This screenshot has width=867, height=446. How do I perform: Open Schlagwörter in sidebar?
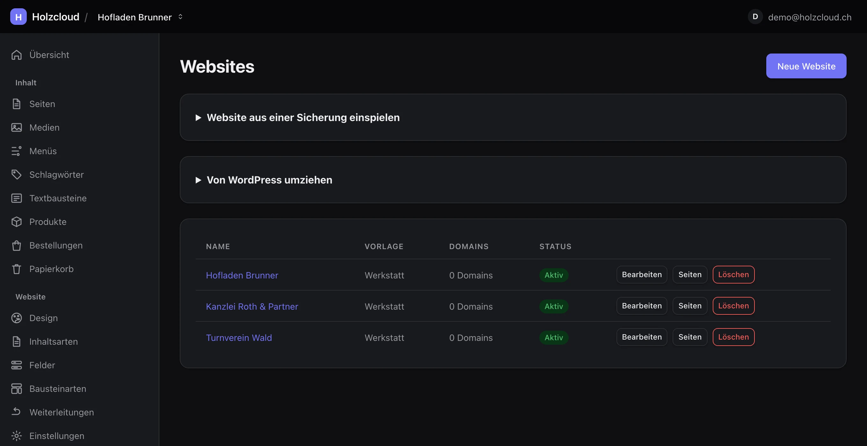tap(79, 175)
